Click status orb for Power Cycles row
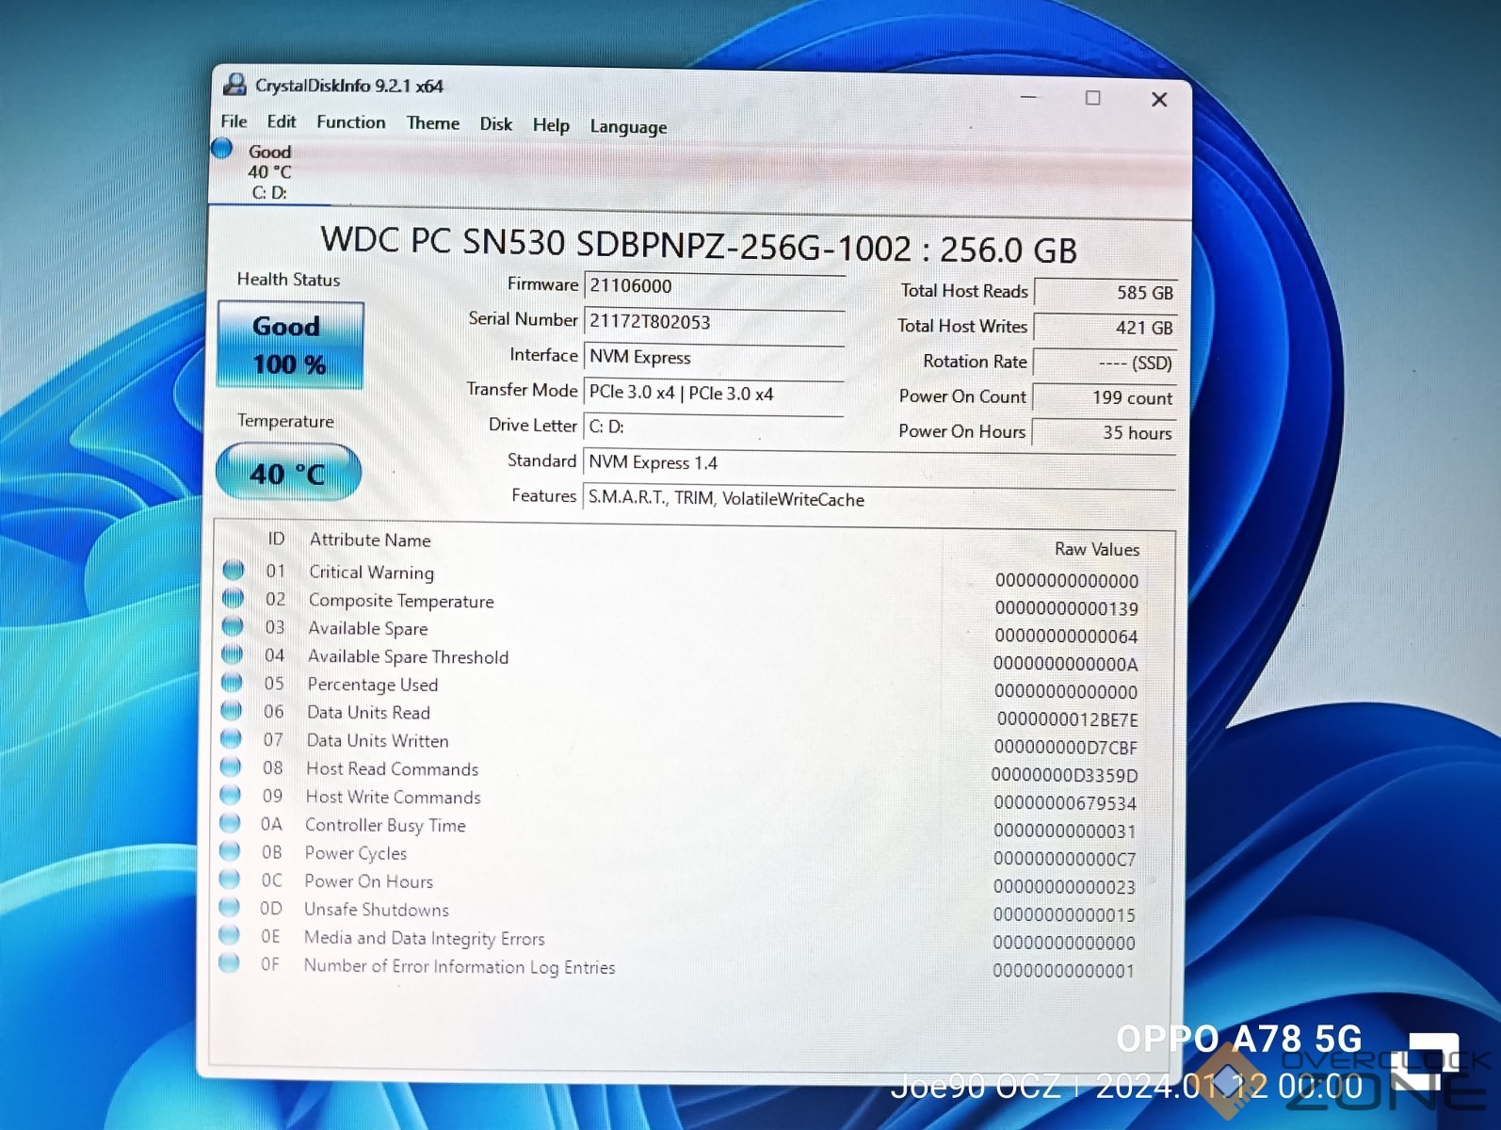1501x1130 pixels. tap(230, 850)
